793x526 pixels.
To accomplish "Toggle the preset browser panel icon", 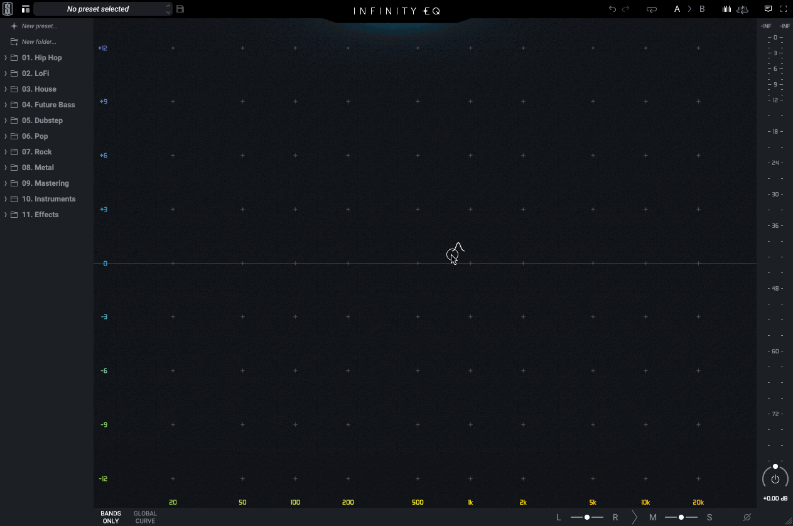I will coord(26,9).
